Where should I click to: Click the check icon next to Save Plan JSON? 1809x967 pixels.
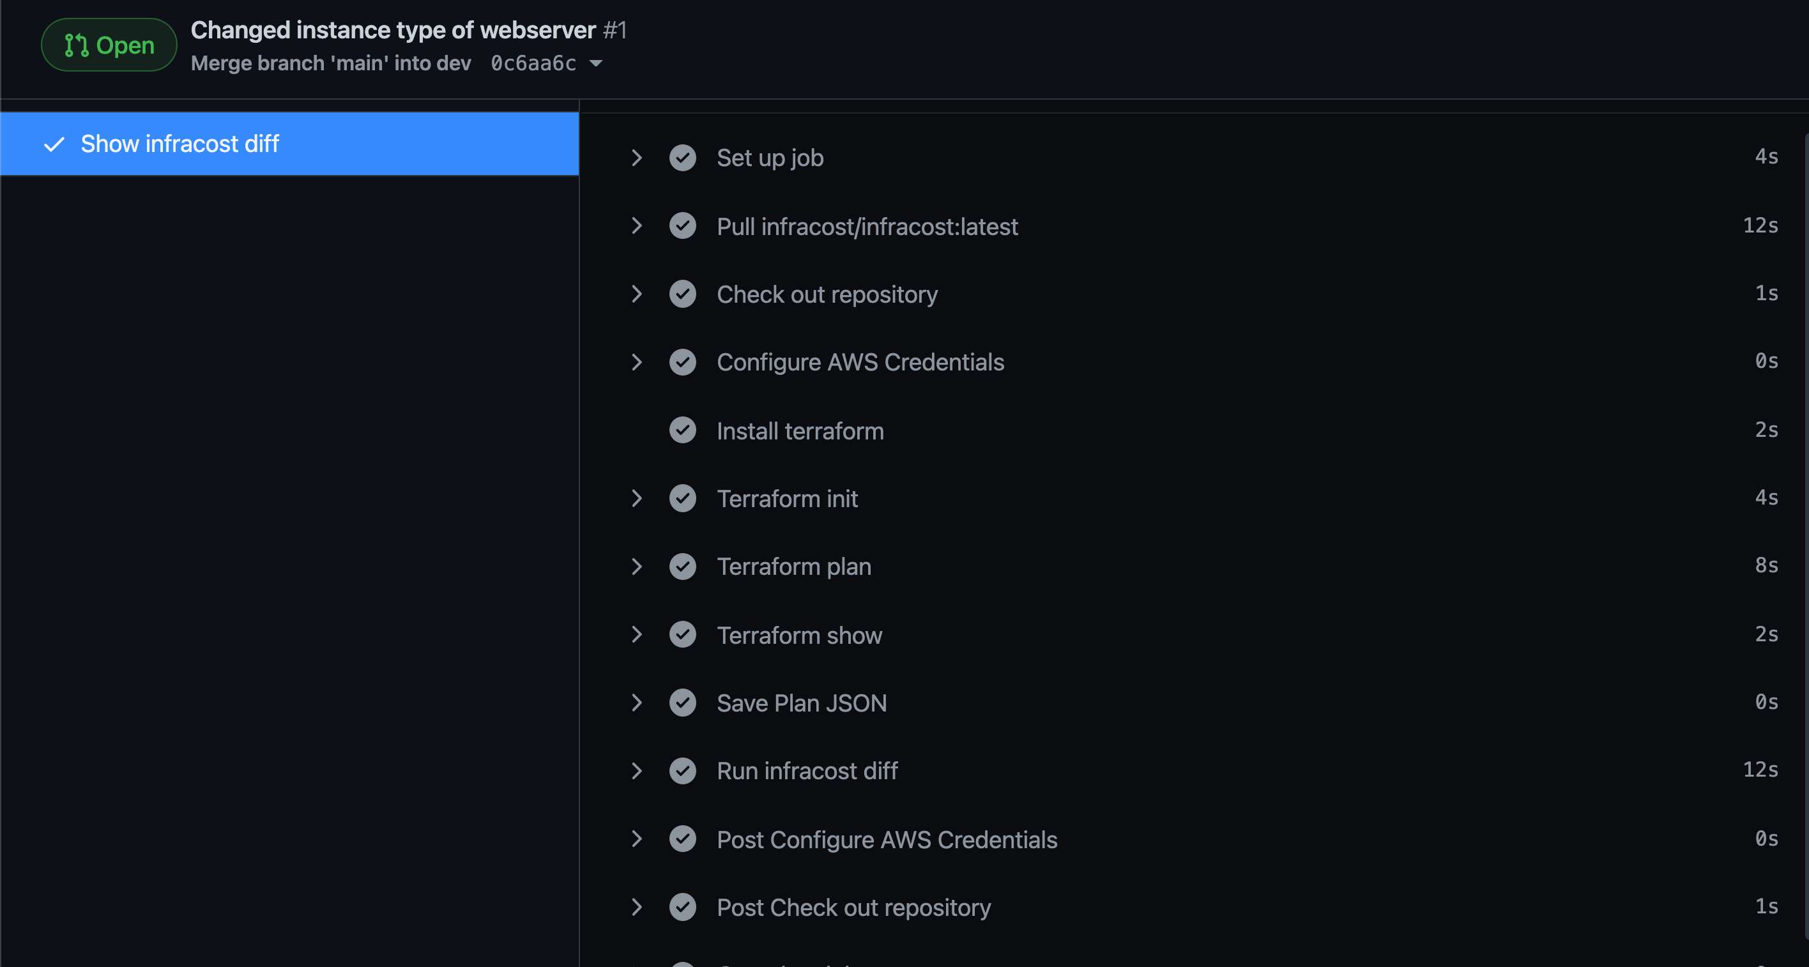[x=682, y=702]
